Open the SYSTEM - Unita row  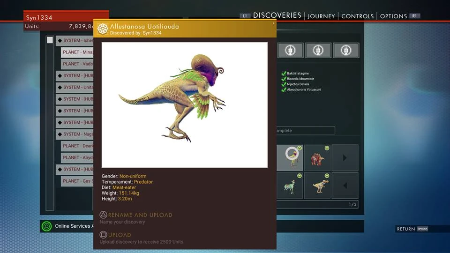point(75,88)
